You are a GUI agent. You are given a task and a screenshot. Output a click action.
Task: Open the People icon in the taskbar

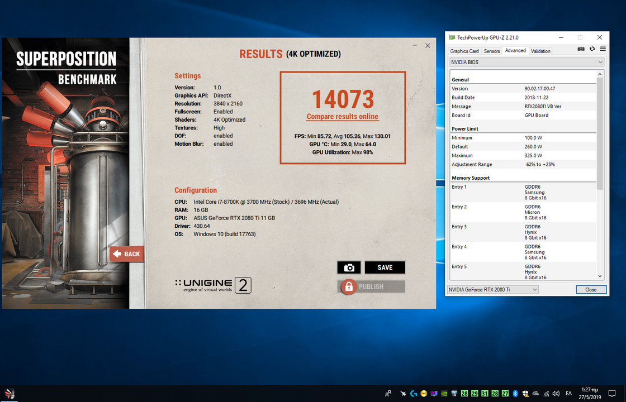tap(388, 394)
